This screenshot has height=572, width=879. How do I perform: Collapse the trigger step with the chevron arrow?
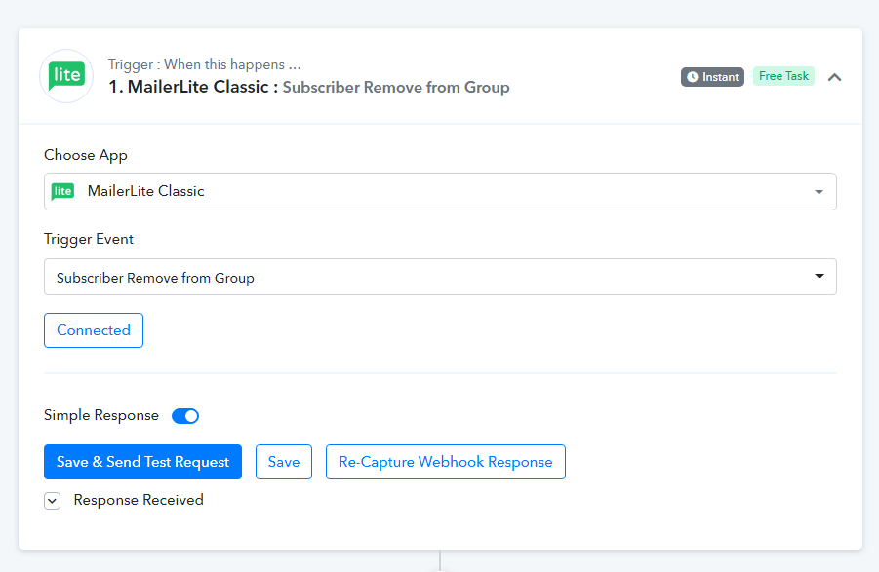point(834,77)
